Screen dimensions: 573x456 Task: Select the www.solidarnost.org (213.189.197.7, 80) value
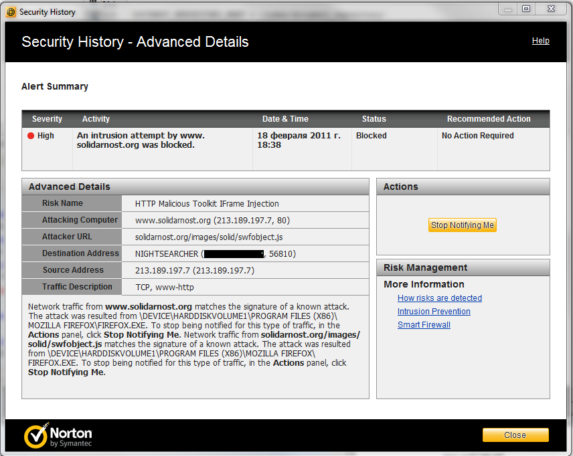212,221
